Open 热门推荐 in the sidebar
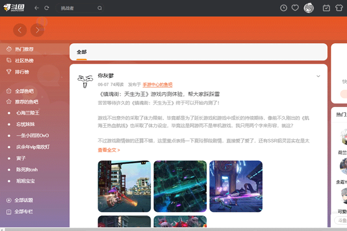This screenshot has width=347, height=231. pos(24,49)
